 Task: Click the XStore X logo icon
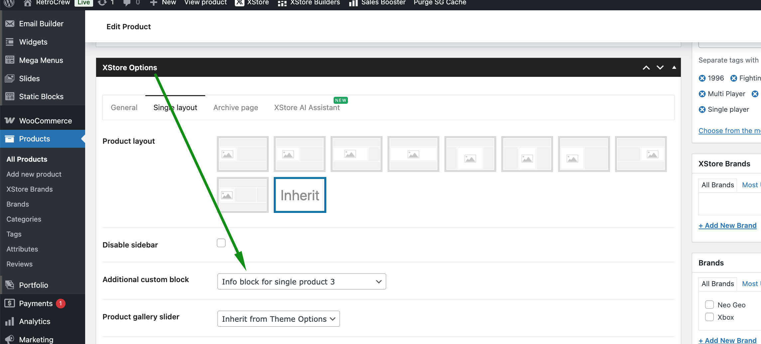pos(239,3)
